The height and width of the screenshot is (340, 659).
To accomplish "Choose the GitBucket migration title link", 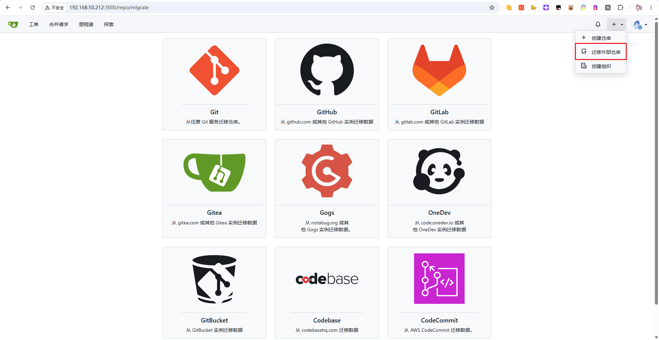I will [x=215, y=320].
